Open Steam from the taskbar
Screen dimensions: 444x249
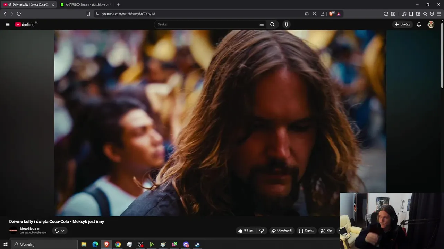[x=197, y=245]
